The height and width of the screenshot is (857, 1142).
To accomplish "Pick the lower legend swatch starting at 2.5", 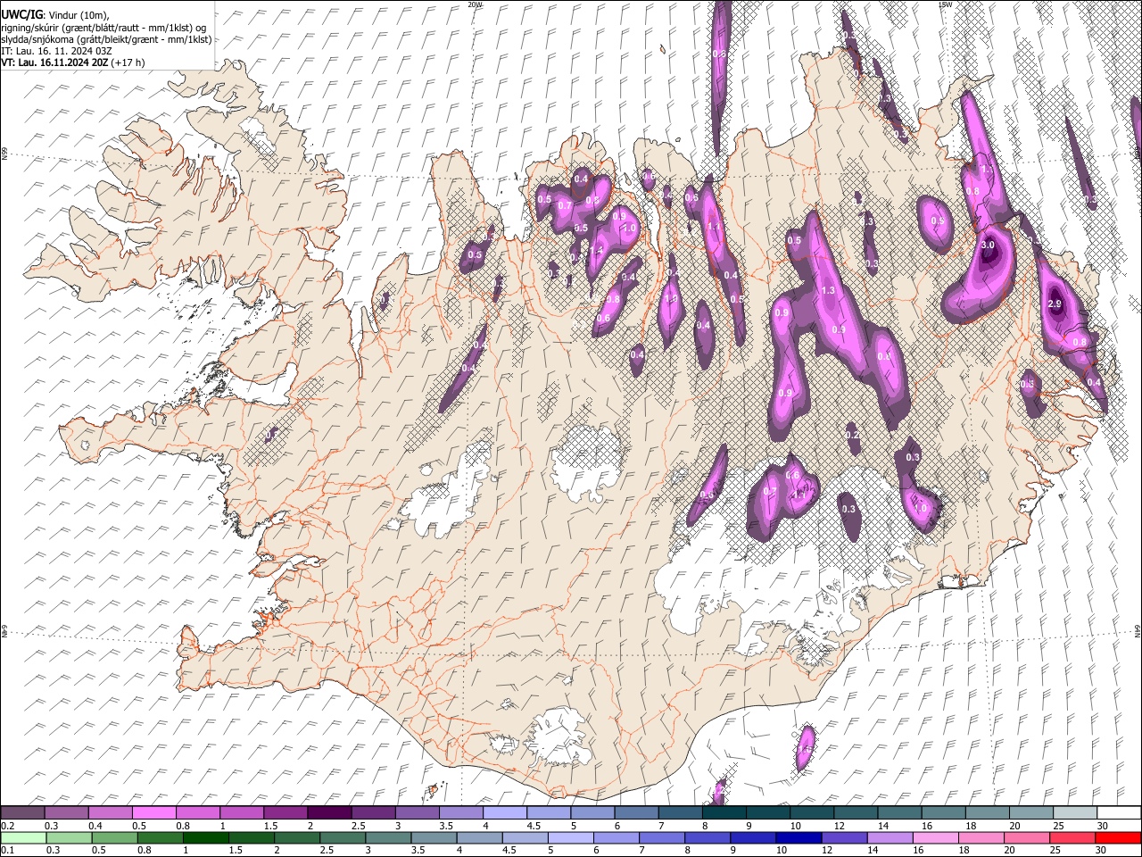I will [x=342, y=837].
